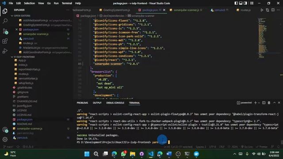283x159 pixels.
Task: Switch to the Problems panel tab
Action: pyautogui.click(x=82, y=103)
